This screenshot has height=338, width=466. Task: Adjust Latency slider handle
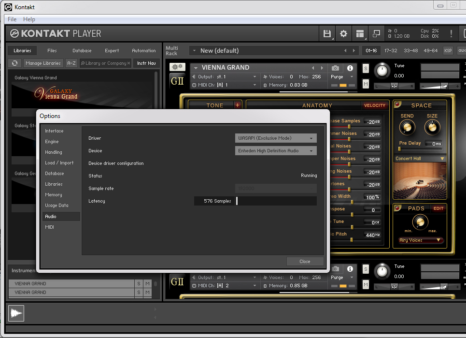237,201
